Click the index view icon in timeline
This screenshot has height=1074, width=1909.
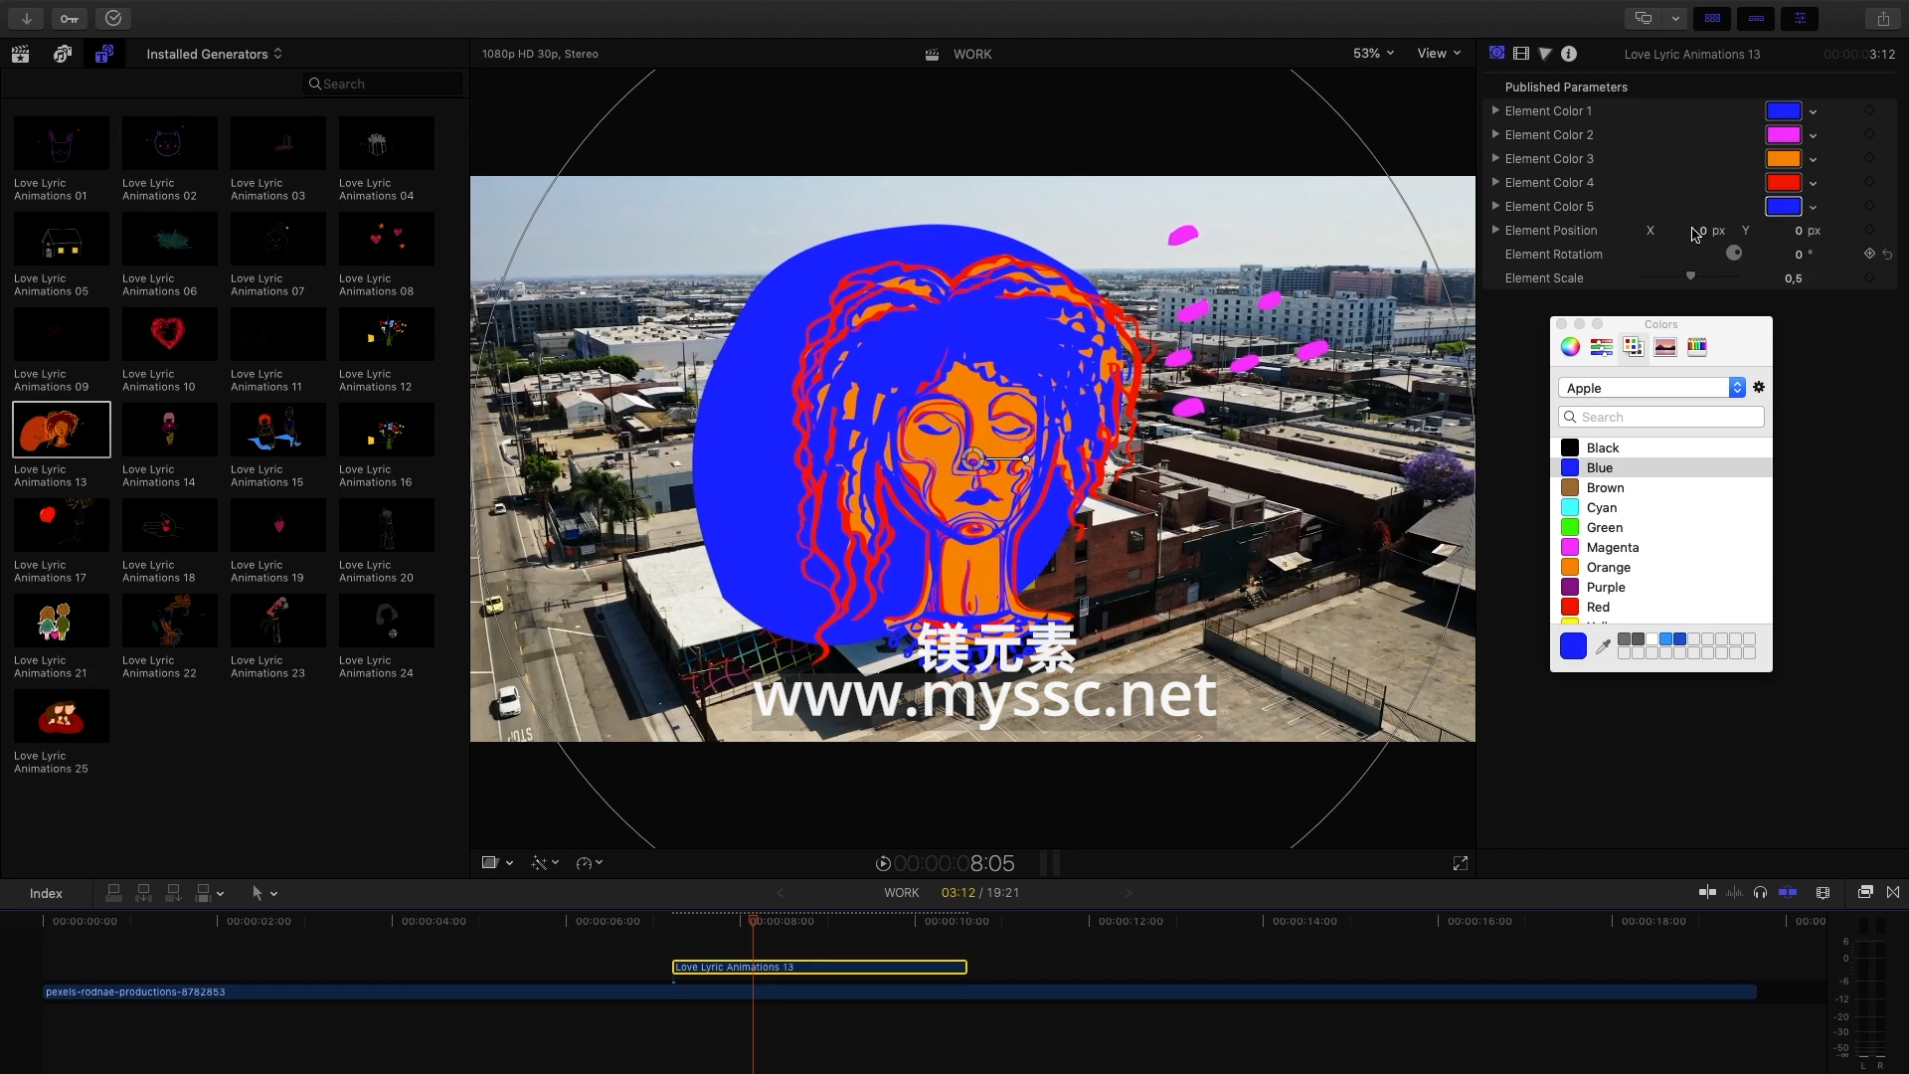point(45,893)
